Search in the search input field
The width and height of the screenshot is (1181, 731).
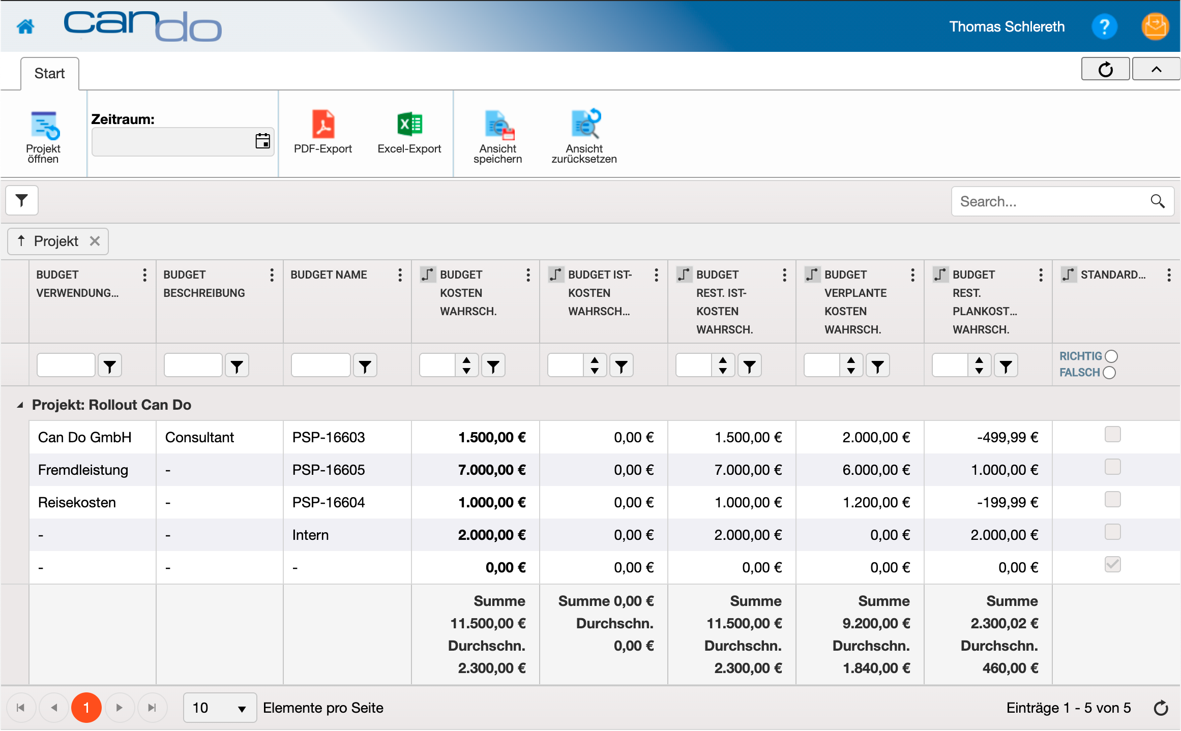[1050, 201]
